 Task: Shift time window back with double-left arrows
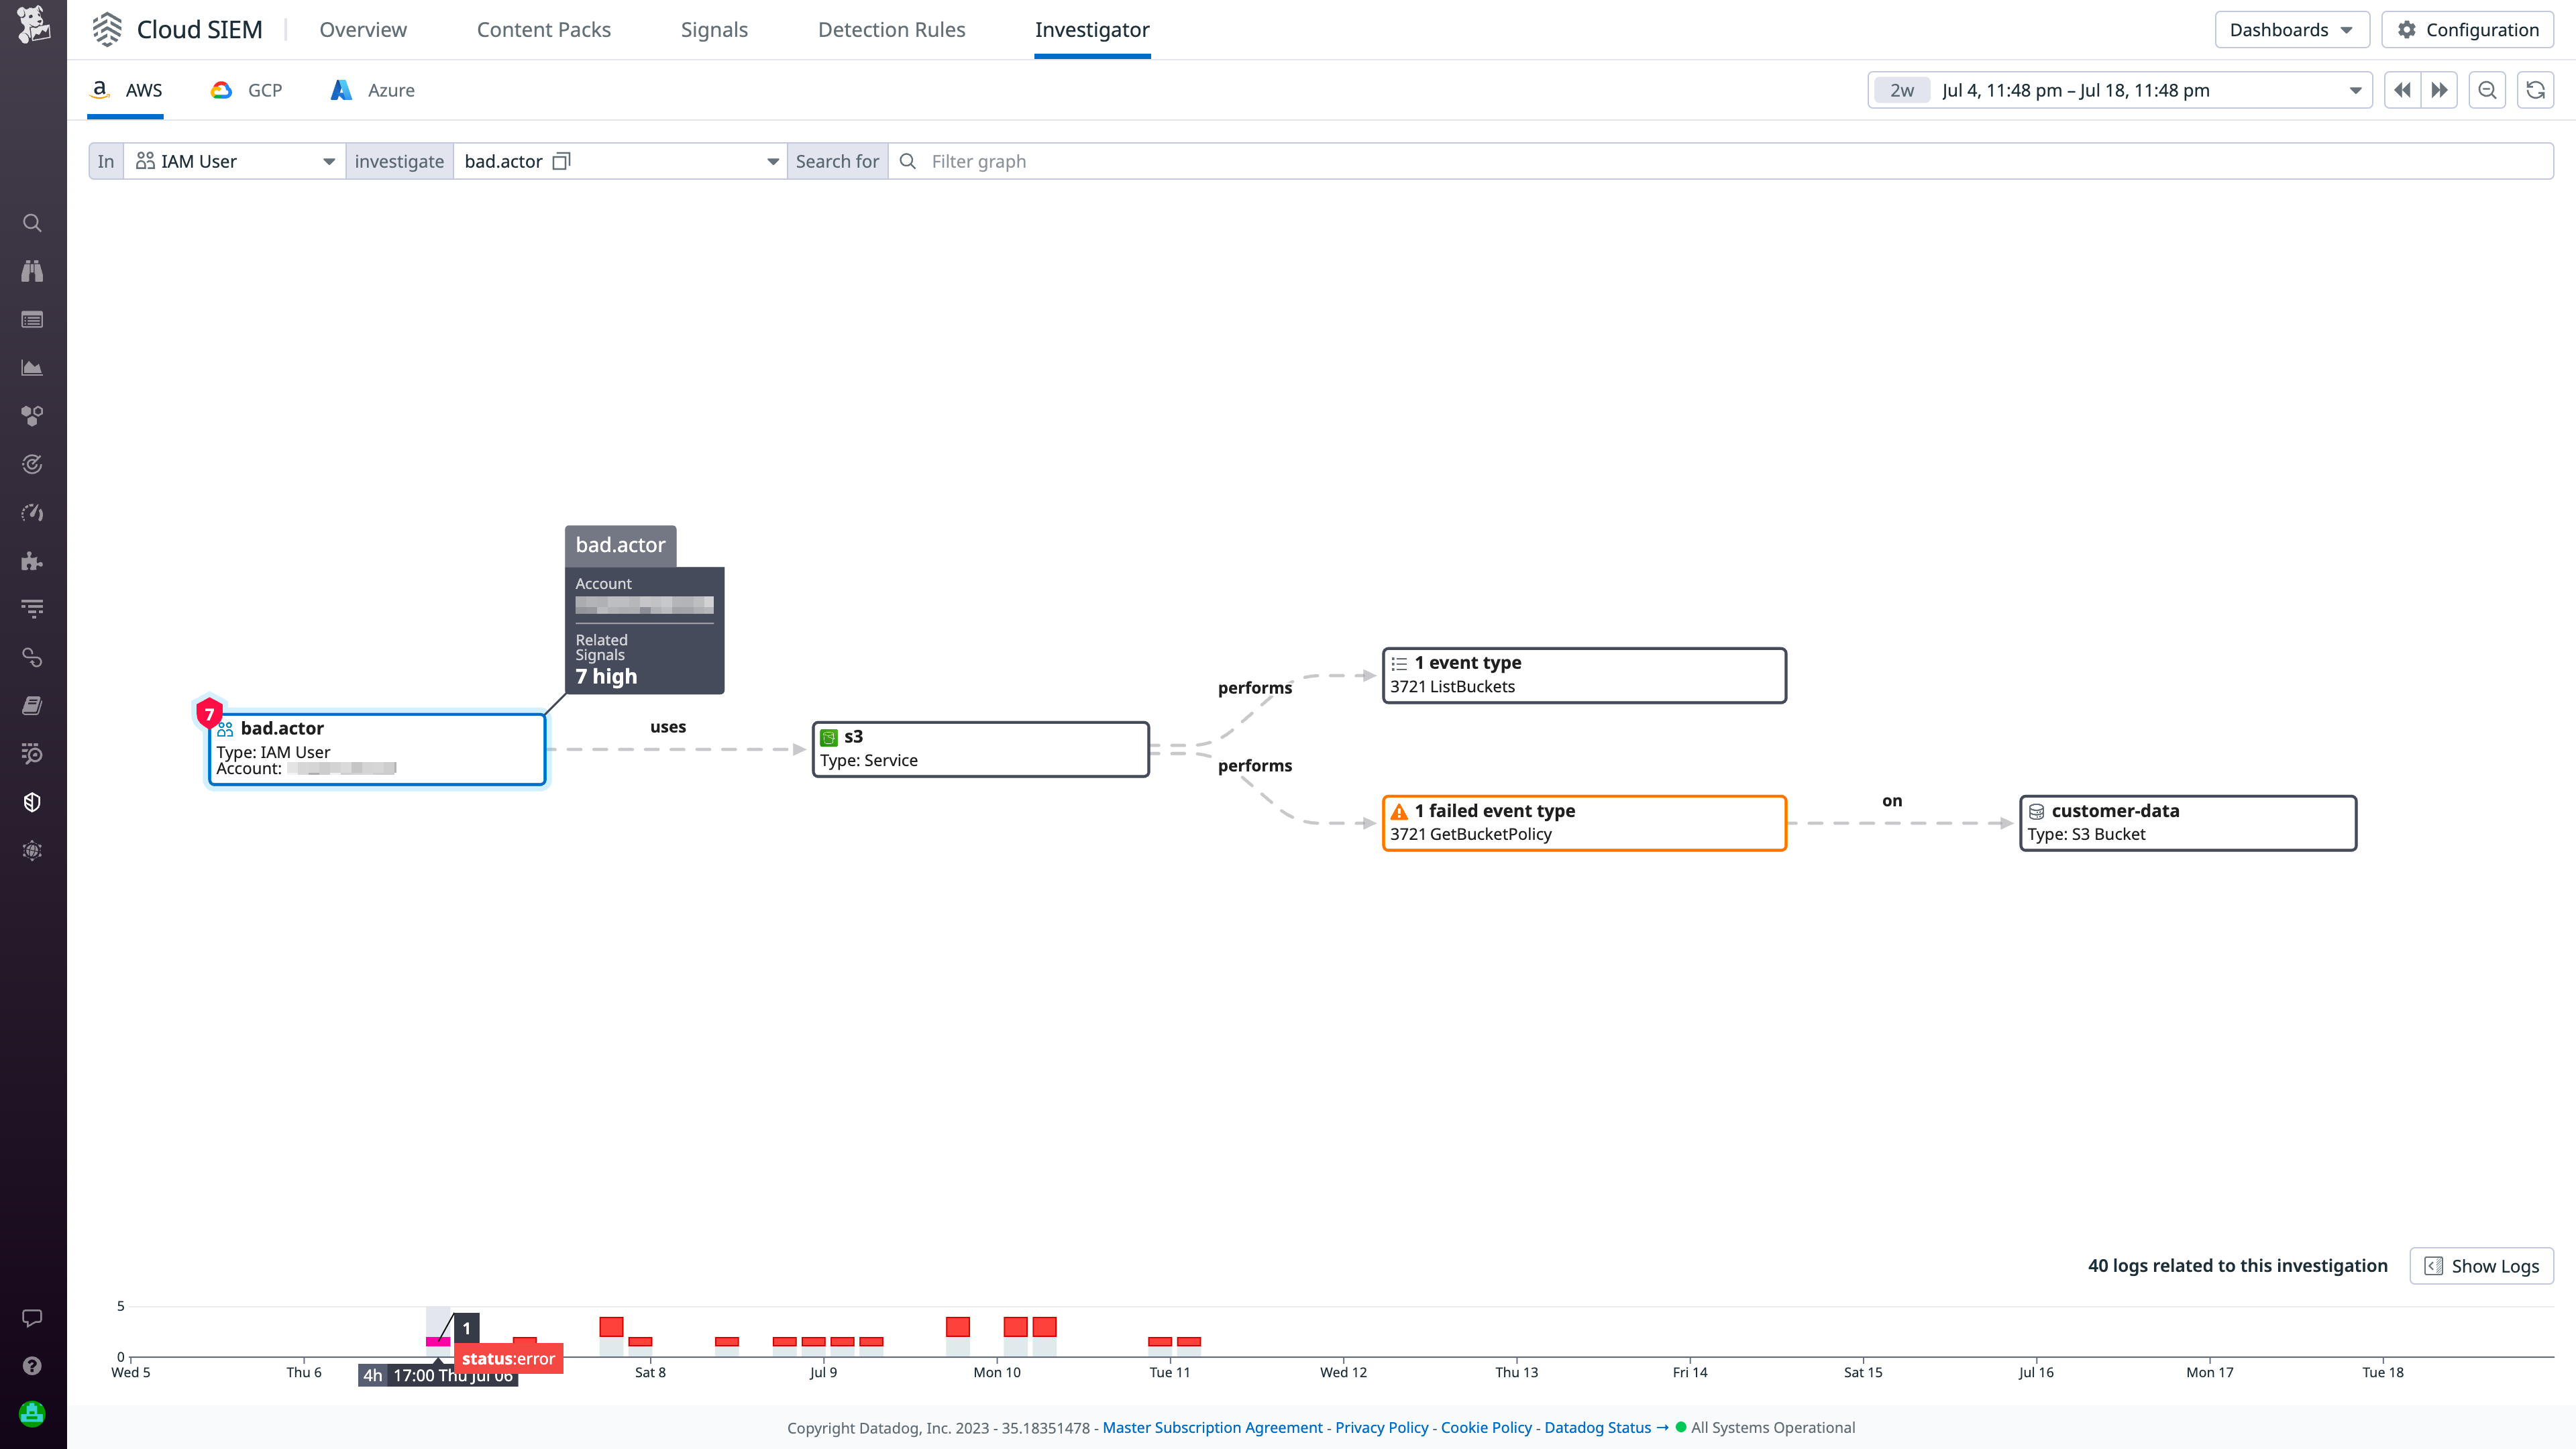2402,90
